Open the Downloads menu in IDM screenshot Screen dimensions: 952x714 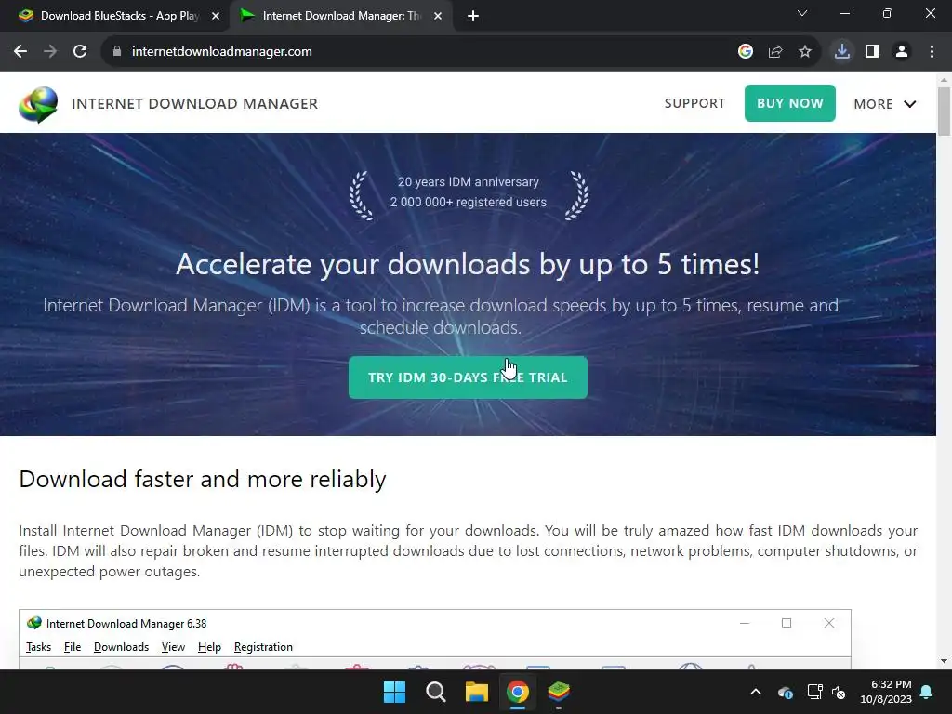pos(121,647)
